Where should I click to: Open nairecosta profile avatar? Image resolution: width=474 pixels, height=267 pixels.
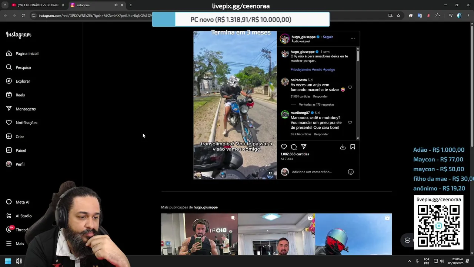(284, 82)
